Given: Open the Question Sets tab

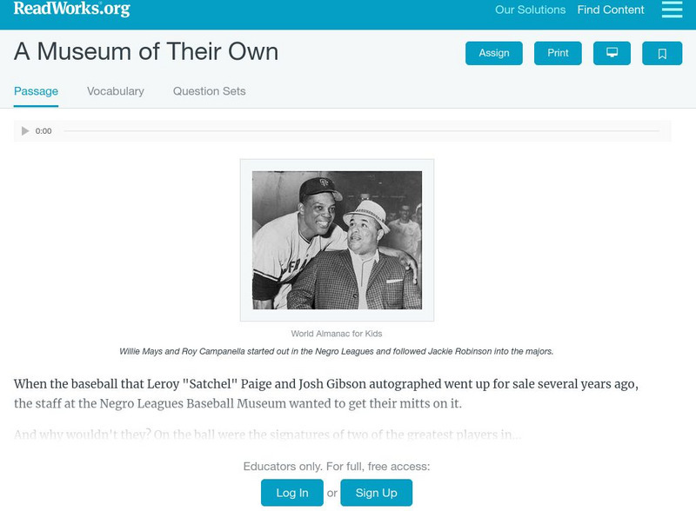Looking at the screenshot, I should (x=209, y=91).
